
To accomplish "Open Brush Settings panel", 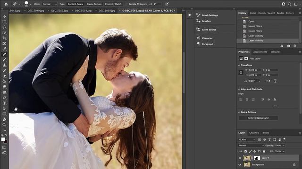I will (x=210, y=15).
